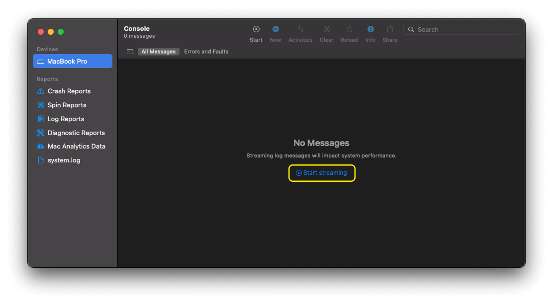
Task: Open Activities mode in toolbar
Action: tap(300, 29)
